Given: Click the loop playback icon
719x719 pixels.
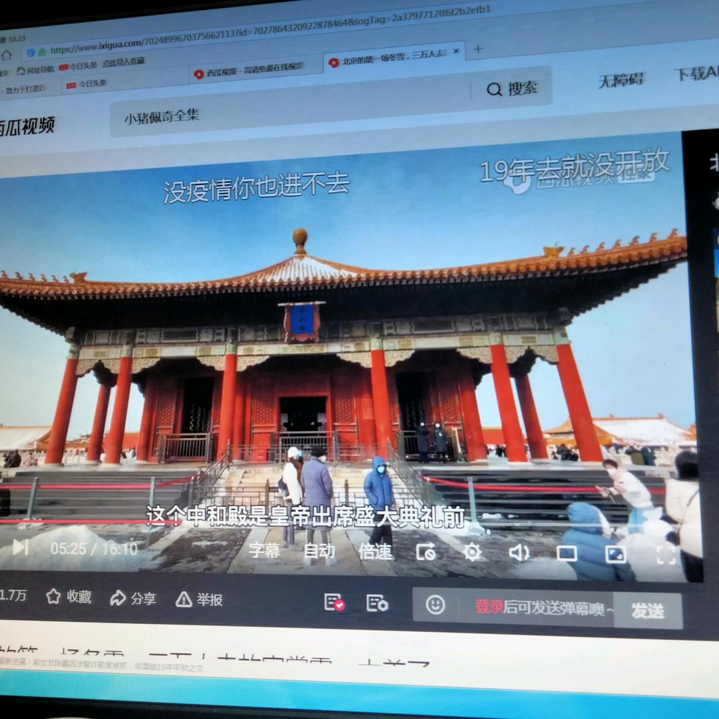Looking at the screenshot, I should 426,552.
